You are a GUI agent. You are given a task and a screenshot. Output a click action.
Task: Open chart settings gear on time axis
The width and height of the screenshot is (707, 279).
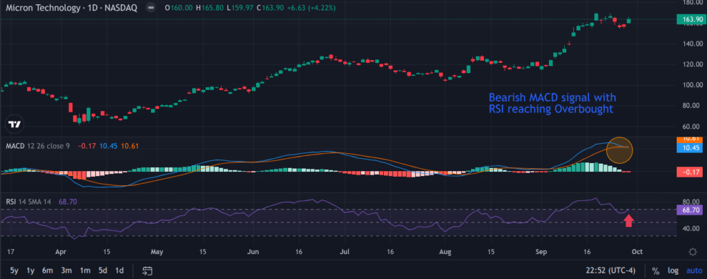pyautogui.click(x=693, y=251)
